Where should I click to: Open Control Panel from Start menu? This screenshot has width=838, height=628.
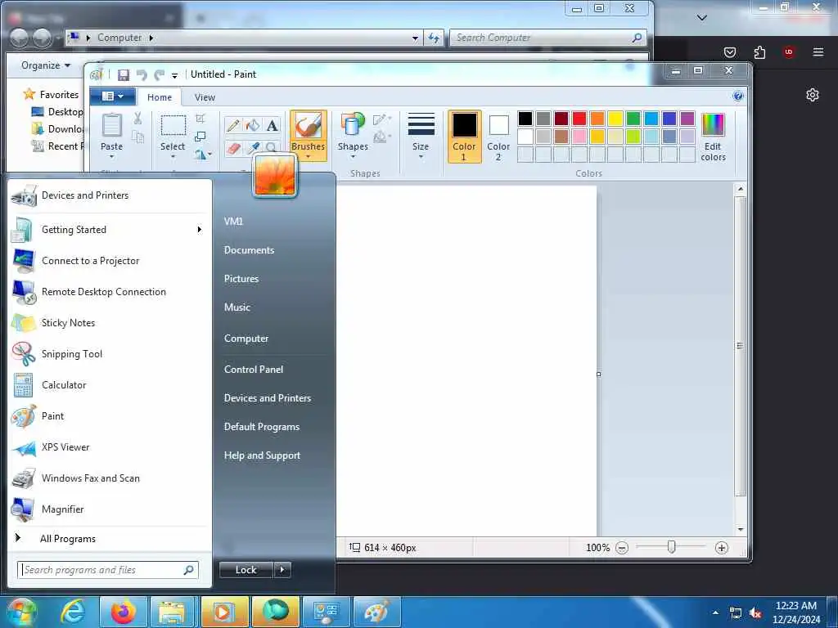(x=254, y=370)
